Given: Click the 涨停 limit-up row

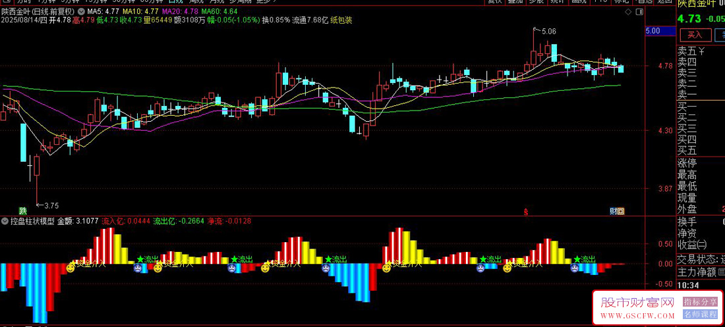Looking at the screenshot, I should [x=700, y=163].
